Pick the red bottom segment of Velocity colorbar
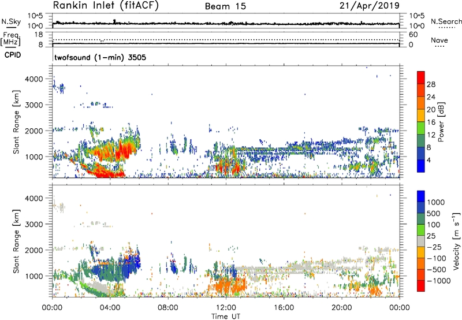The height and width of the screenshot is (320, 462). (421, 286)
